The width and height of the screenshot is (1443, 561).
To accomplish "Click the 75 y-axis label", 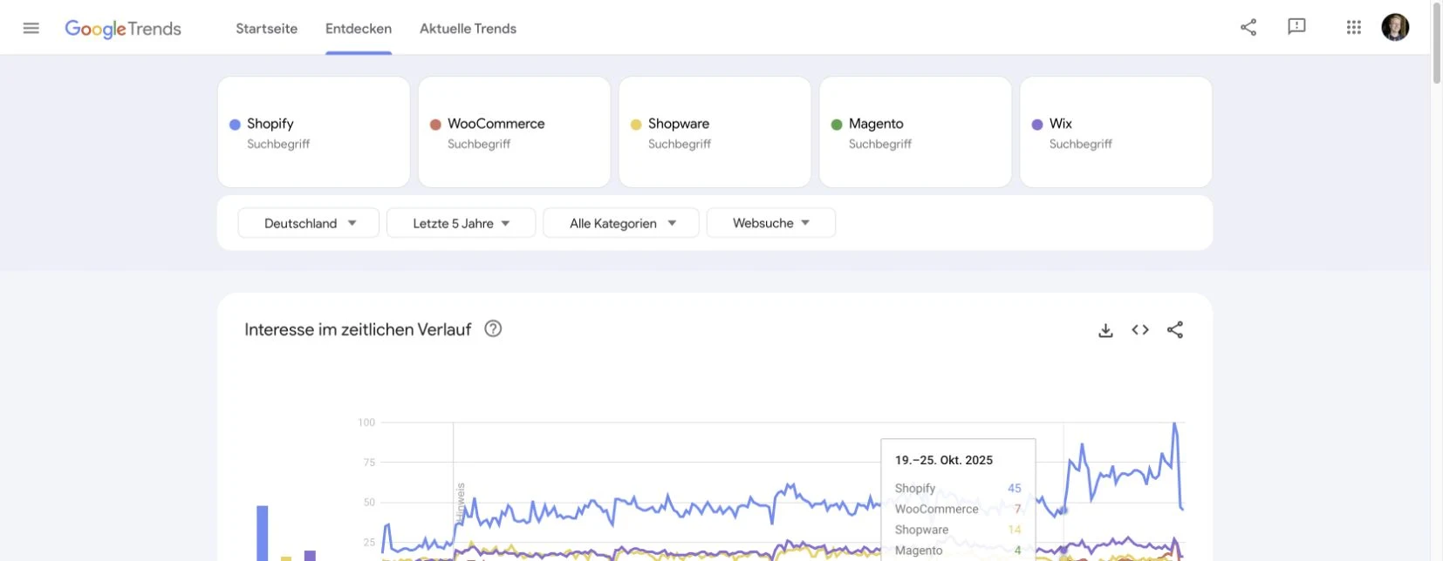I will (x=369, y=463).
